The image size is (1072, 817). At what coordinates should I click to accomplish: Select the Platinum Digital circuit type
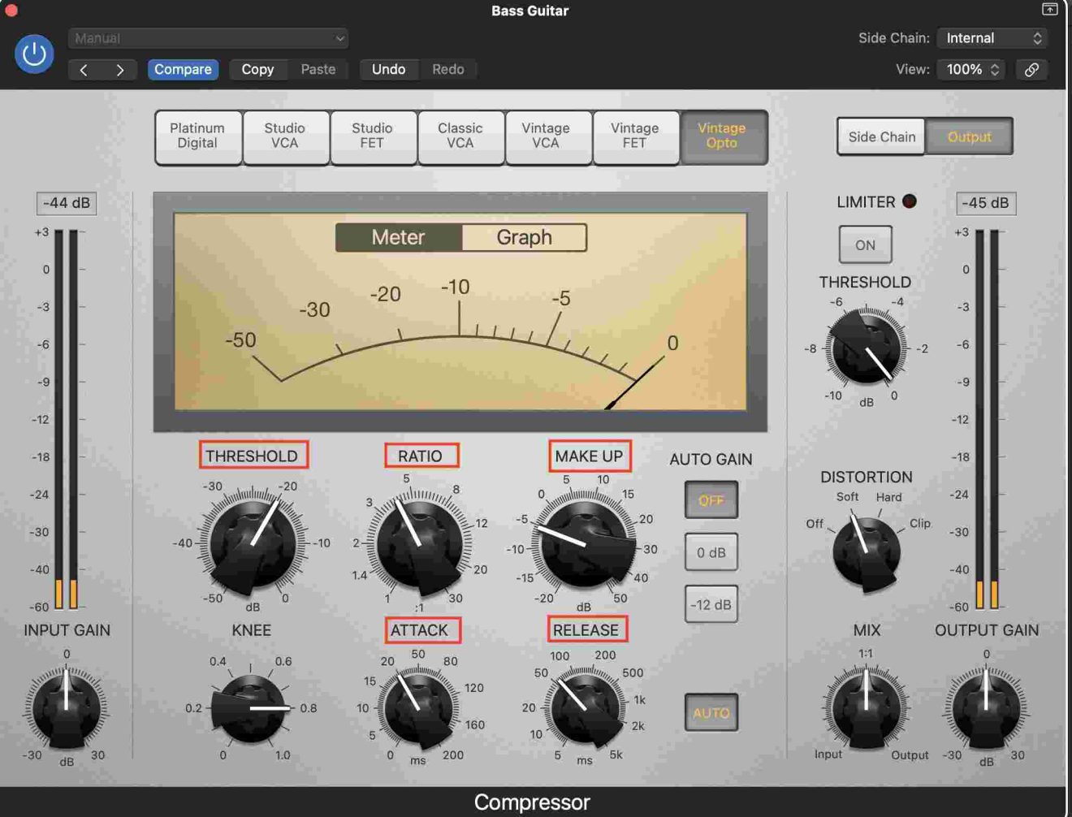(x=197, y=136)
